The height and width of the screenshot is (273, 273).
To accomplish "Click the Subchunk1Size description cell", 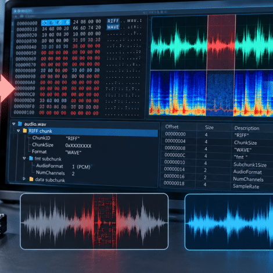I will pyautogui.click(x=250, y=165).
